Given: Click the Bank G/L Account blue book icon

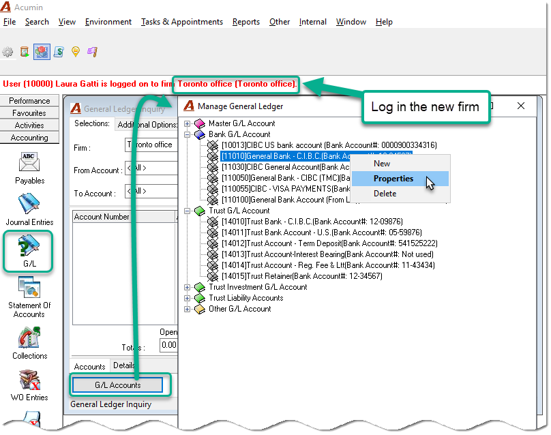Looking at the screenshot, I should click(200, 134).
